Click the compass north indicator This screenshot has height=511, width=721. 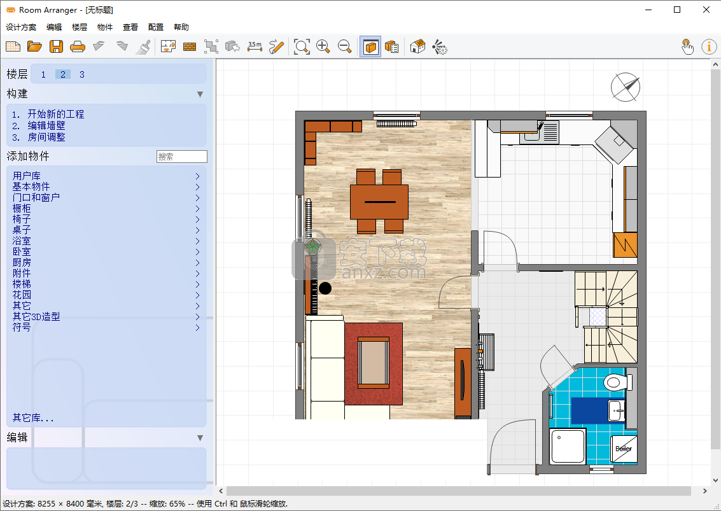[626, 87]
